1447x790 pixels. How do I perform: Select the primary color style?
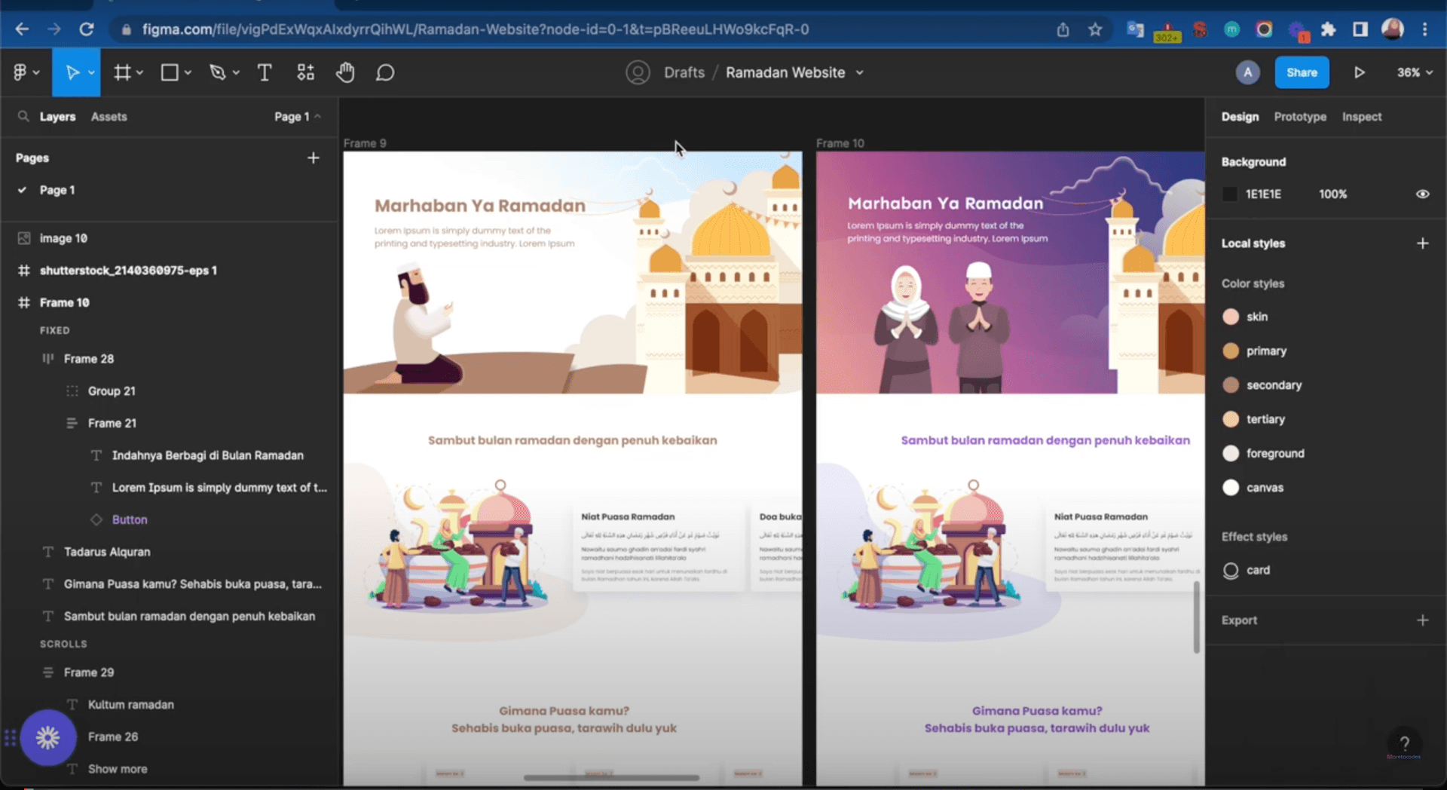(x=1254, y=351)
